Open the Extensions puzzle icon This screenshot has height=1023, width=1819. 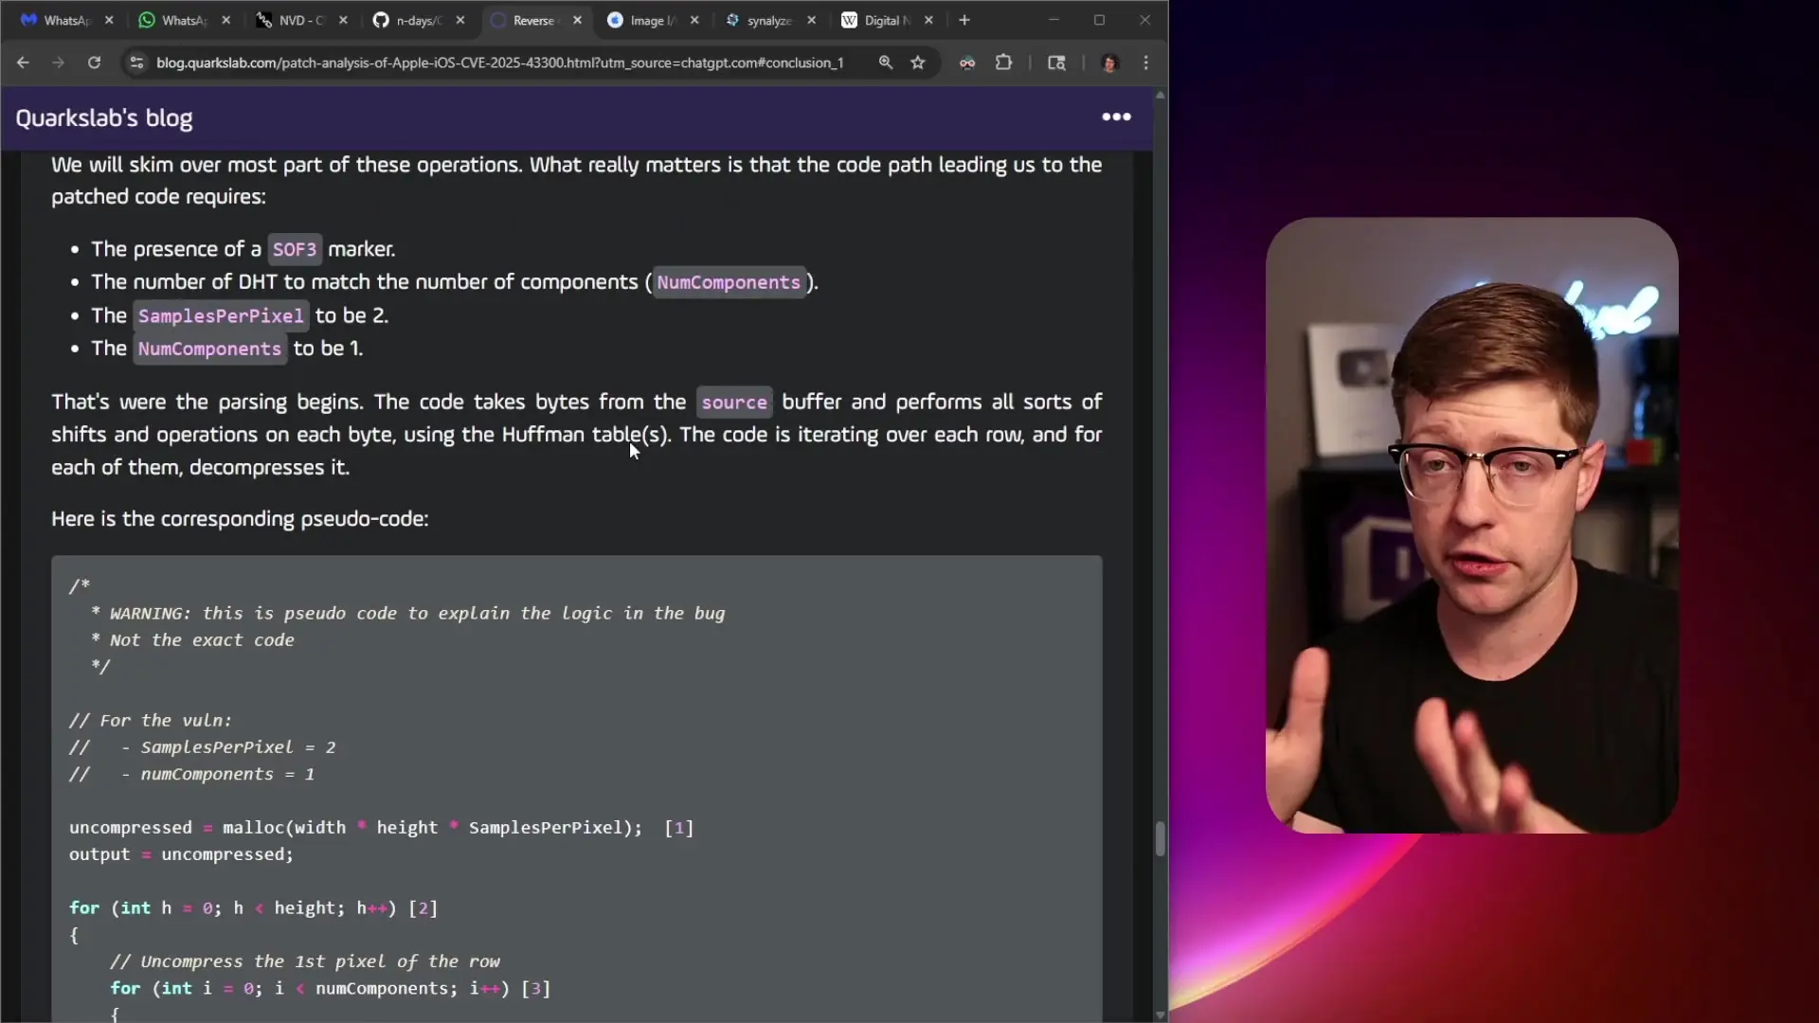coord(1003,63)
